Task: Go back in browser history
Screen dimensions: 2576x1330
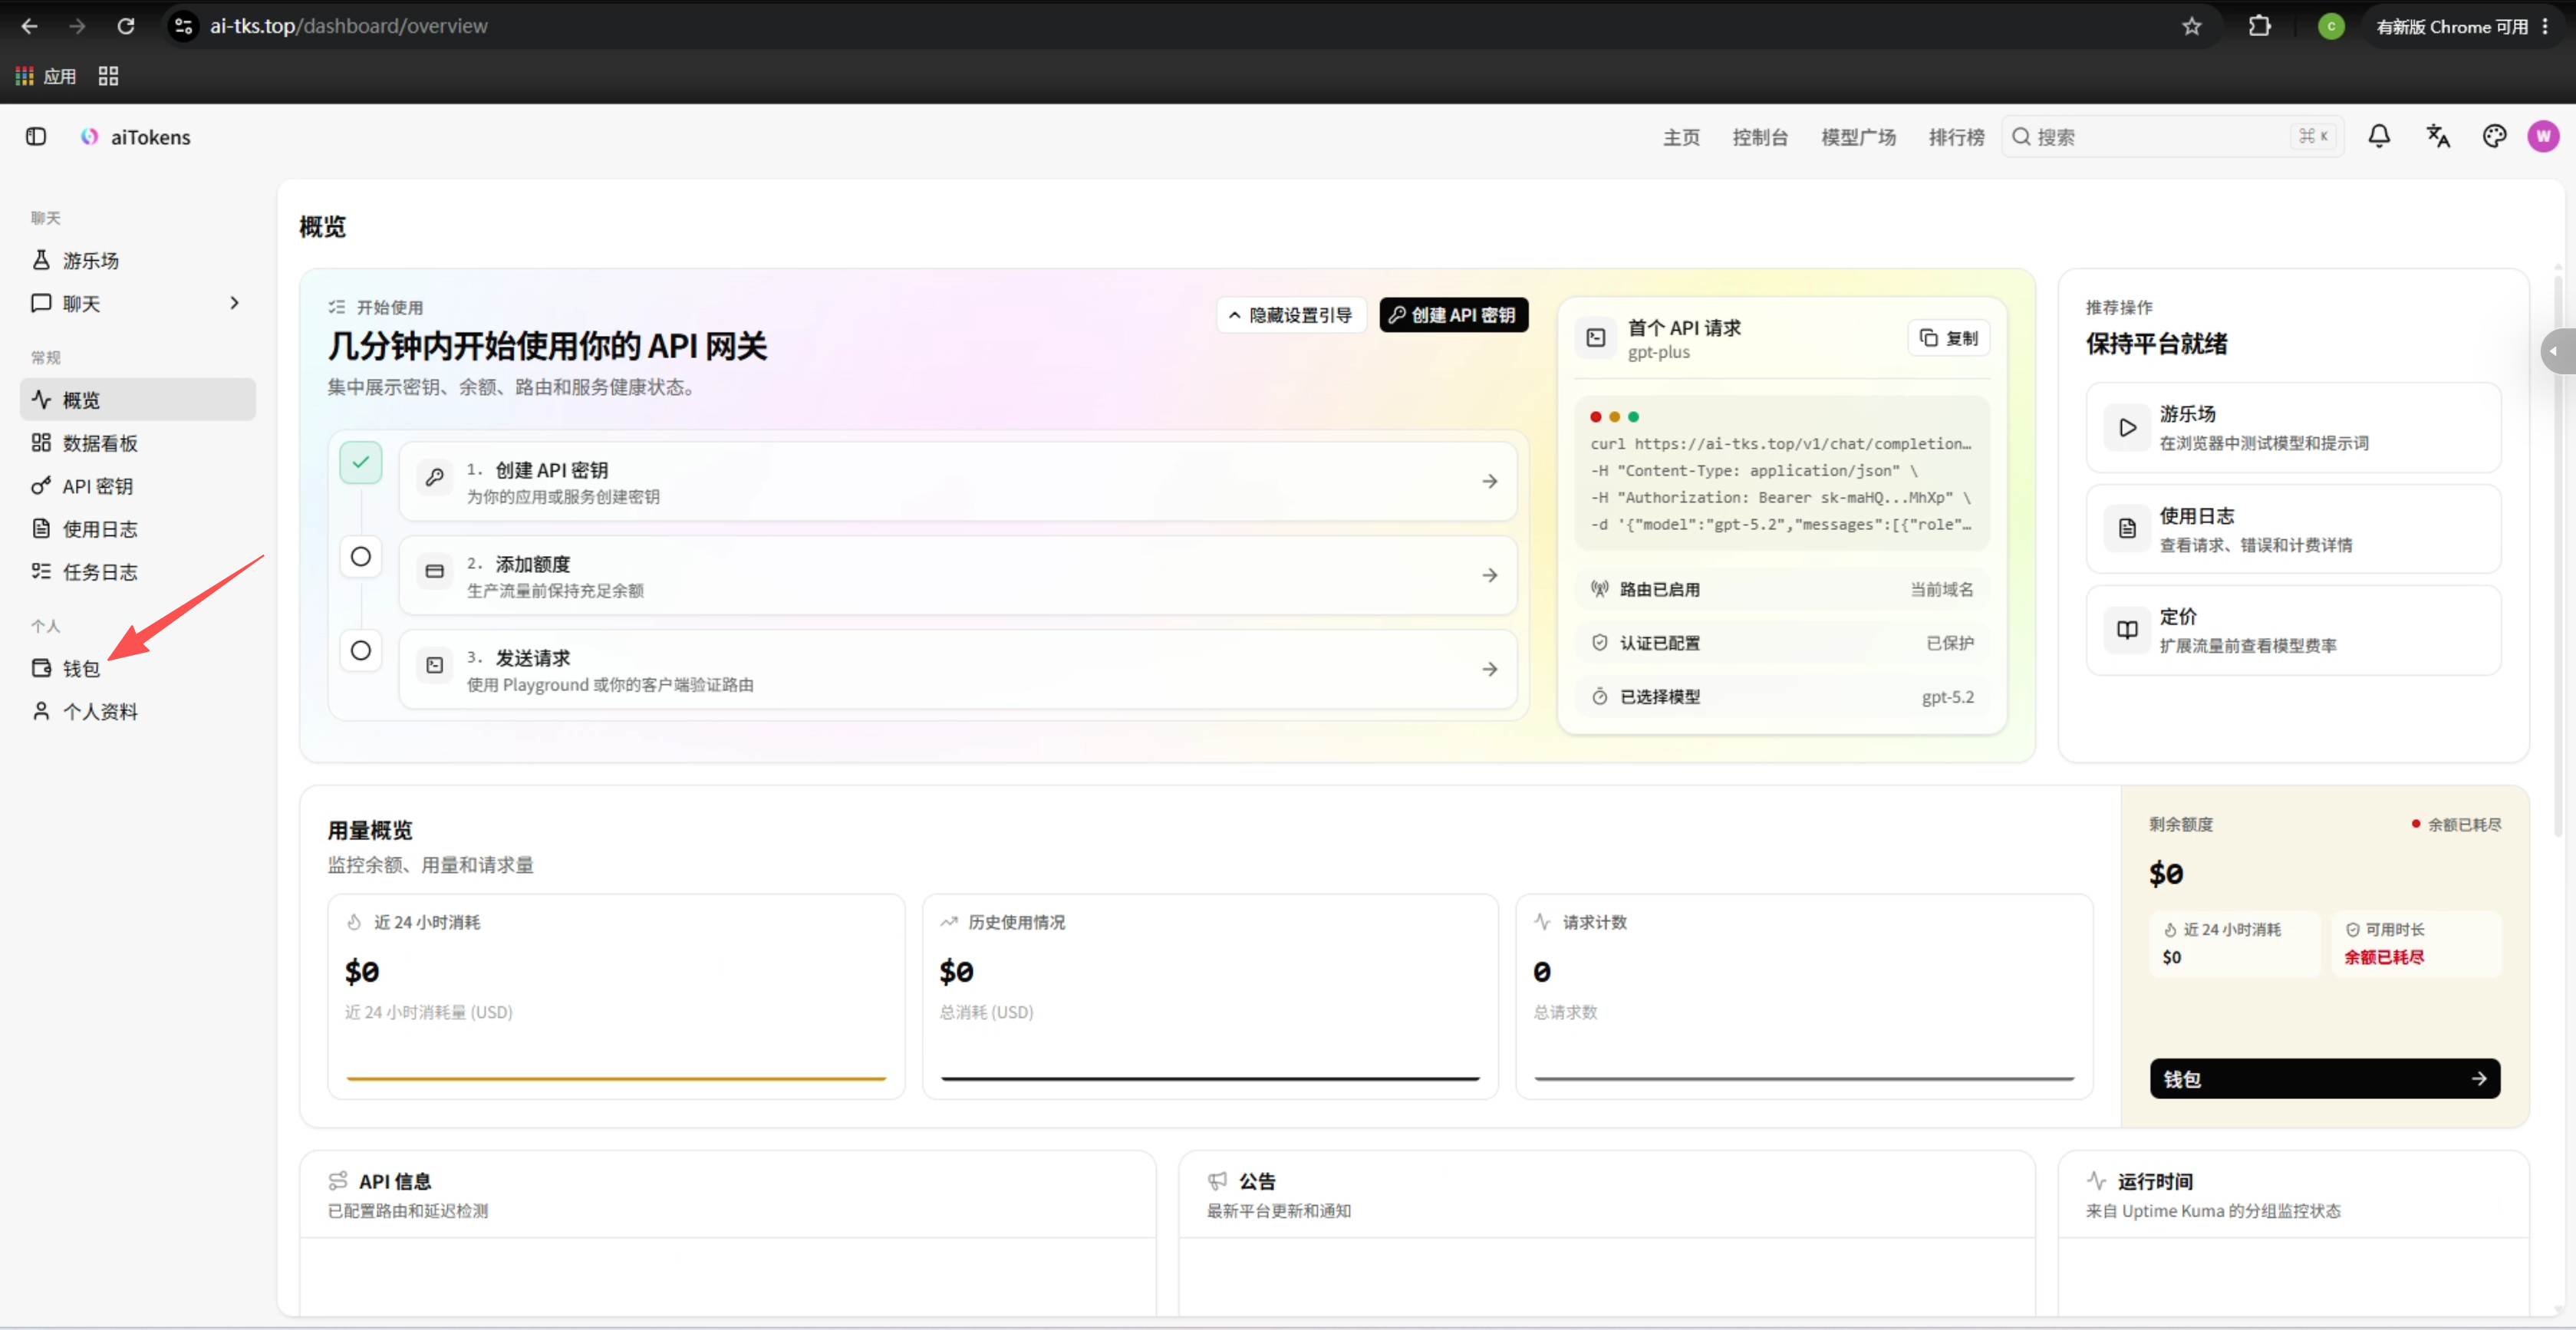Action: pyautogui.click(x=29, y=26)
